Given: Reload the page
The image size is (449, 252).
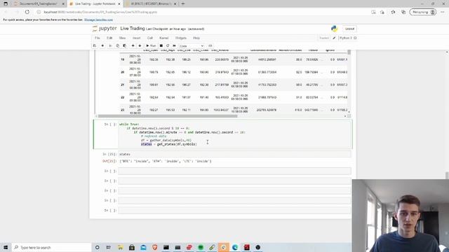Looking at the screenshot, I should tap(27, 12).
